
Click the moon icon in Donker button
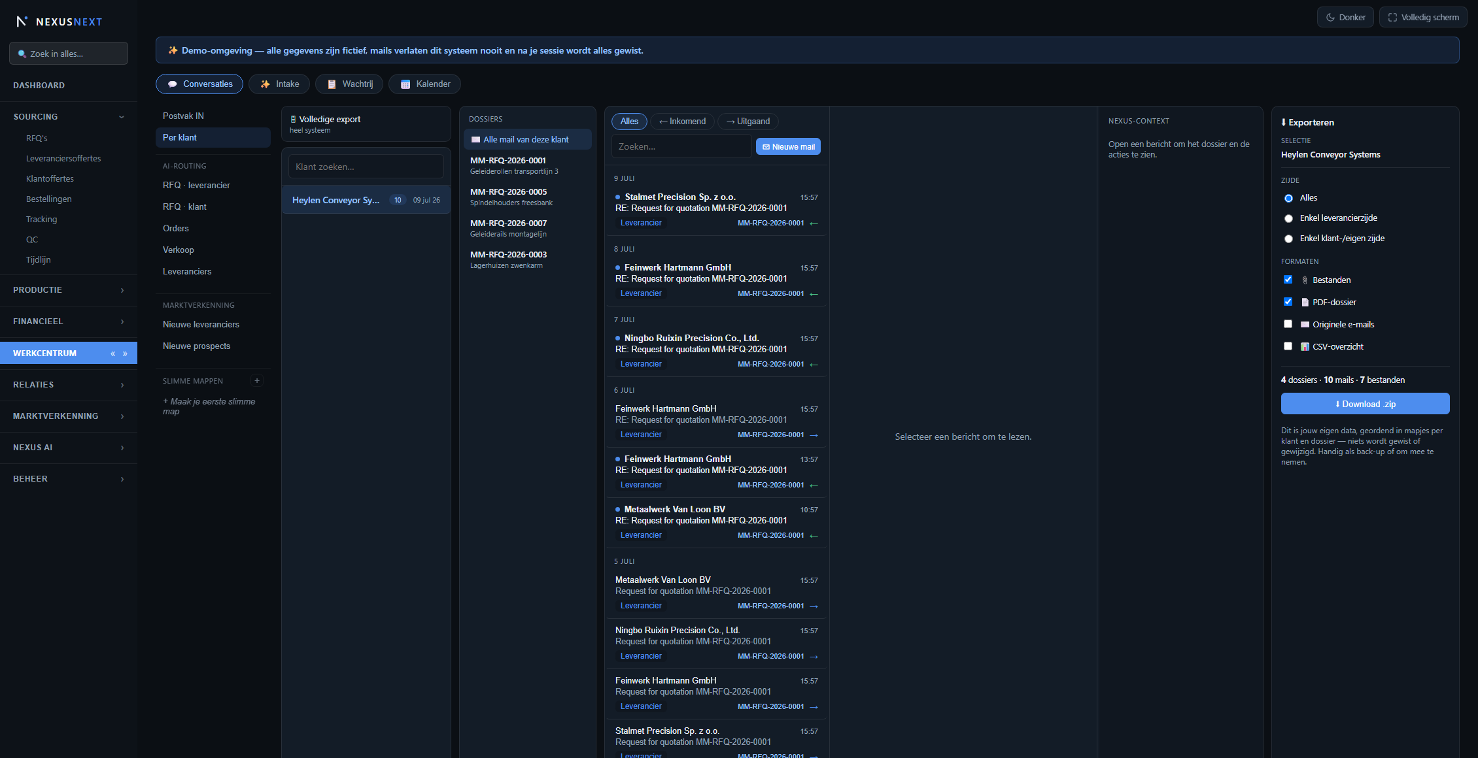click(1330, 18)
